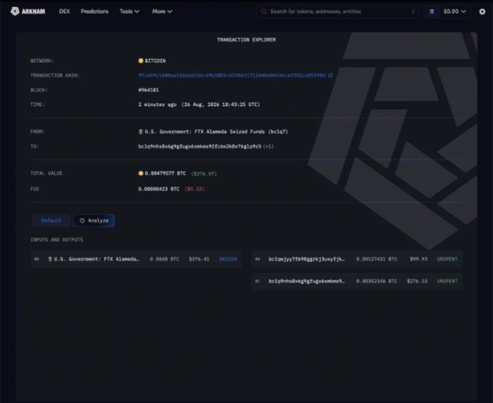Focus the token and address search field
Screen dimensions: 493x403
click(x=337, y=12)
